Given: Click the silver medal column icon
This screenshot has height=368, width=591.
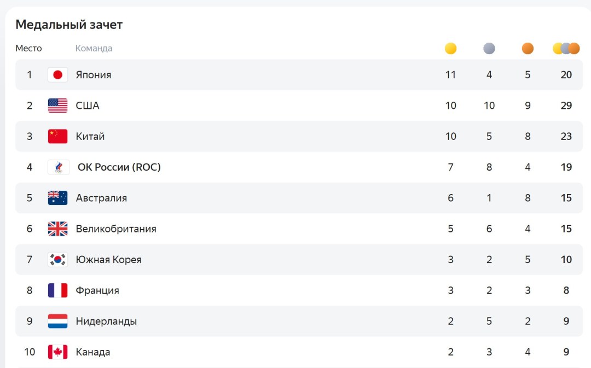Looking at the screenshot, I should [x=489, y=49].
